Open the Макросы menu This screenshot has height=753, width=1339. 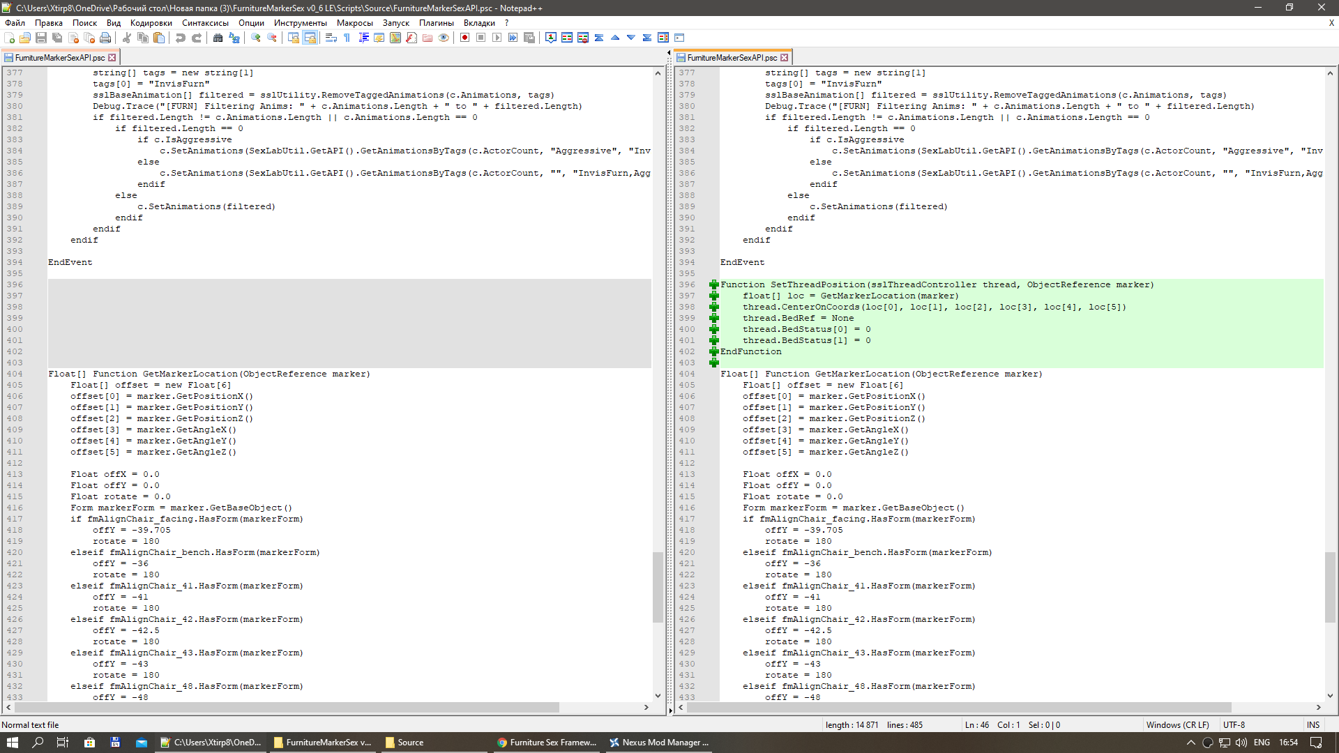point(355,23)
